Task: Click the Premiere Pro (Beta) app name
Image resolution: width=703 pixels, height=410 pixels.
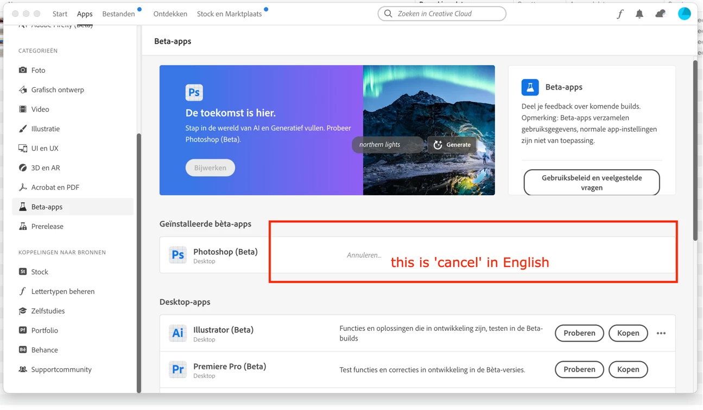Action: click(x=230, y=366)
